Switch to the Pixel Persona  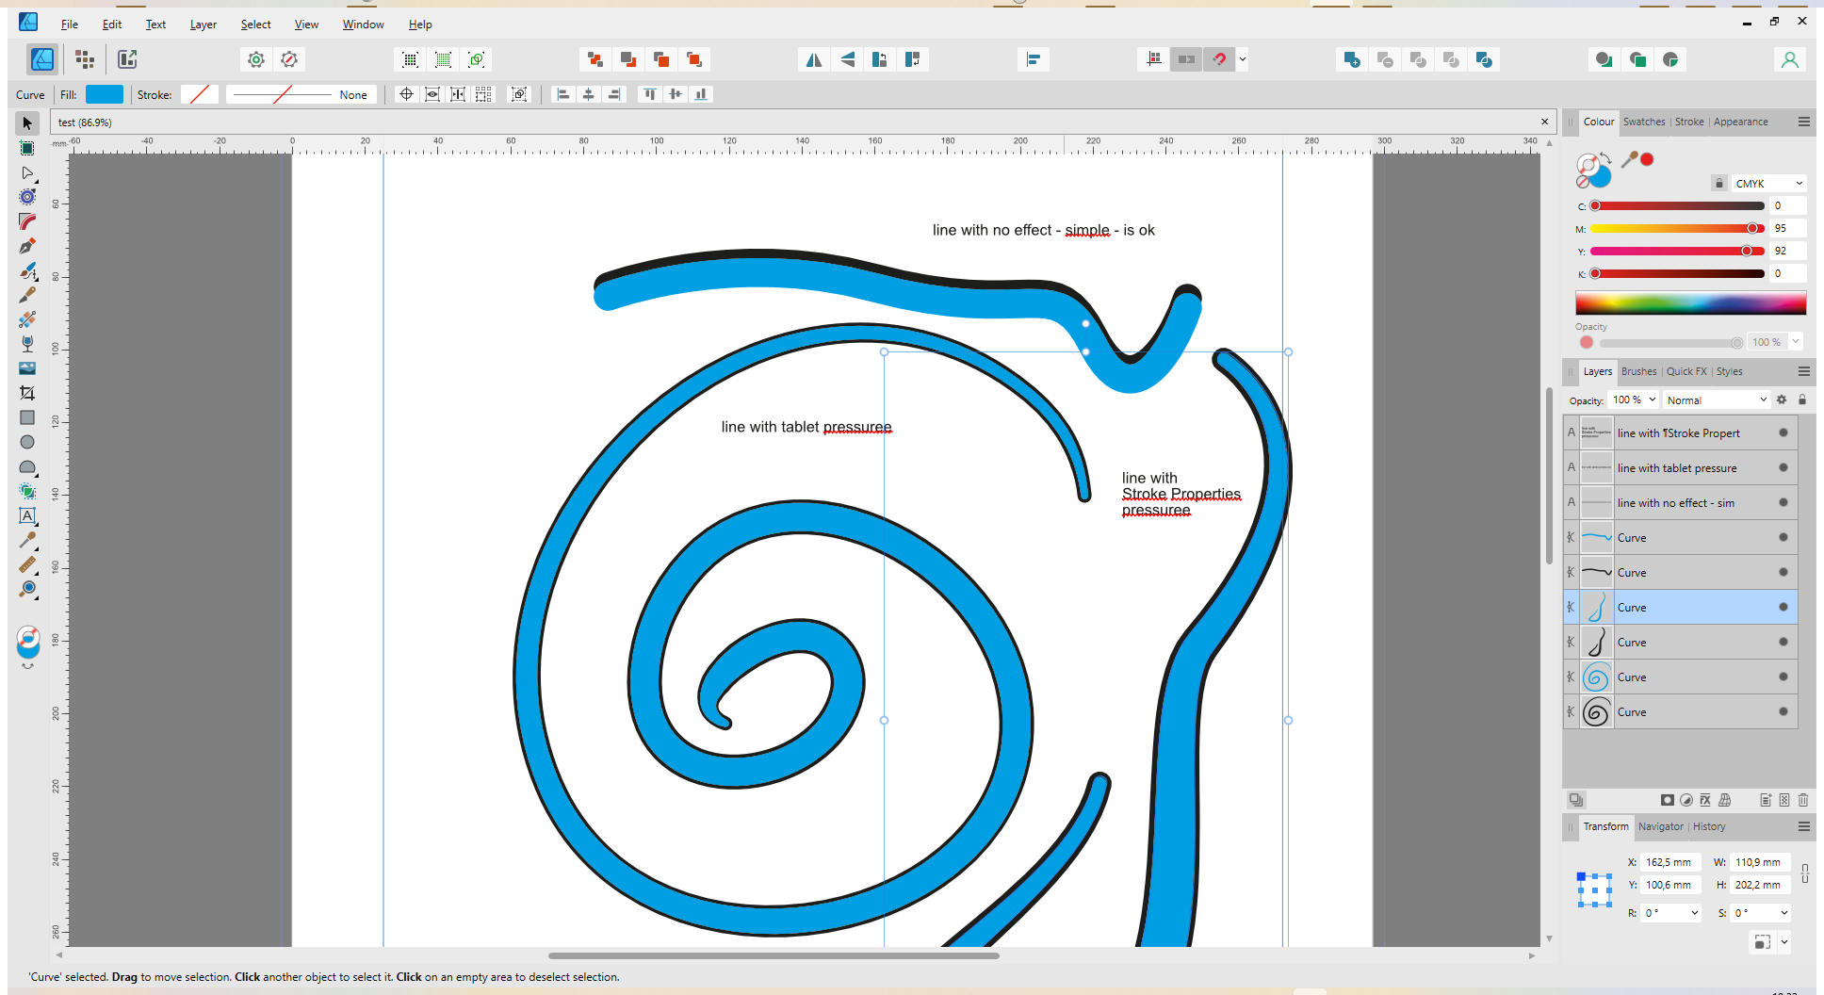(85, 59)
